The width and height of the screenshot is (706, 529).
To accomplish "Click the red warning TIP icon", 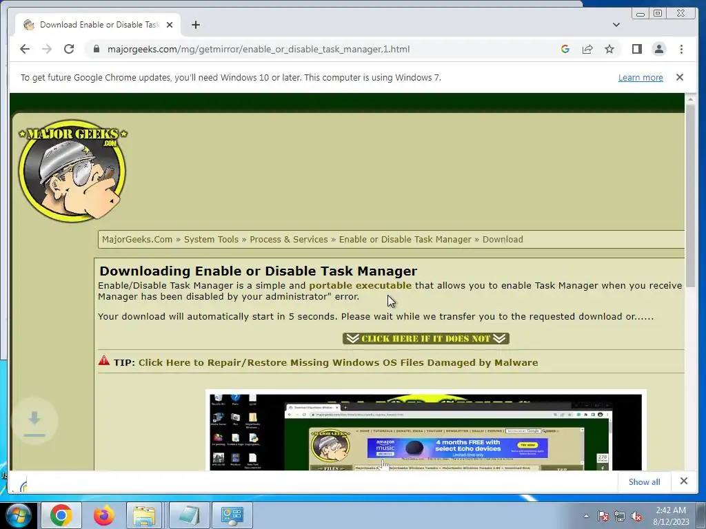I will [104, 360].
